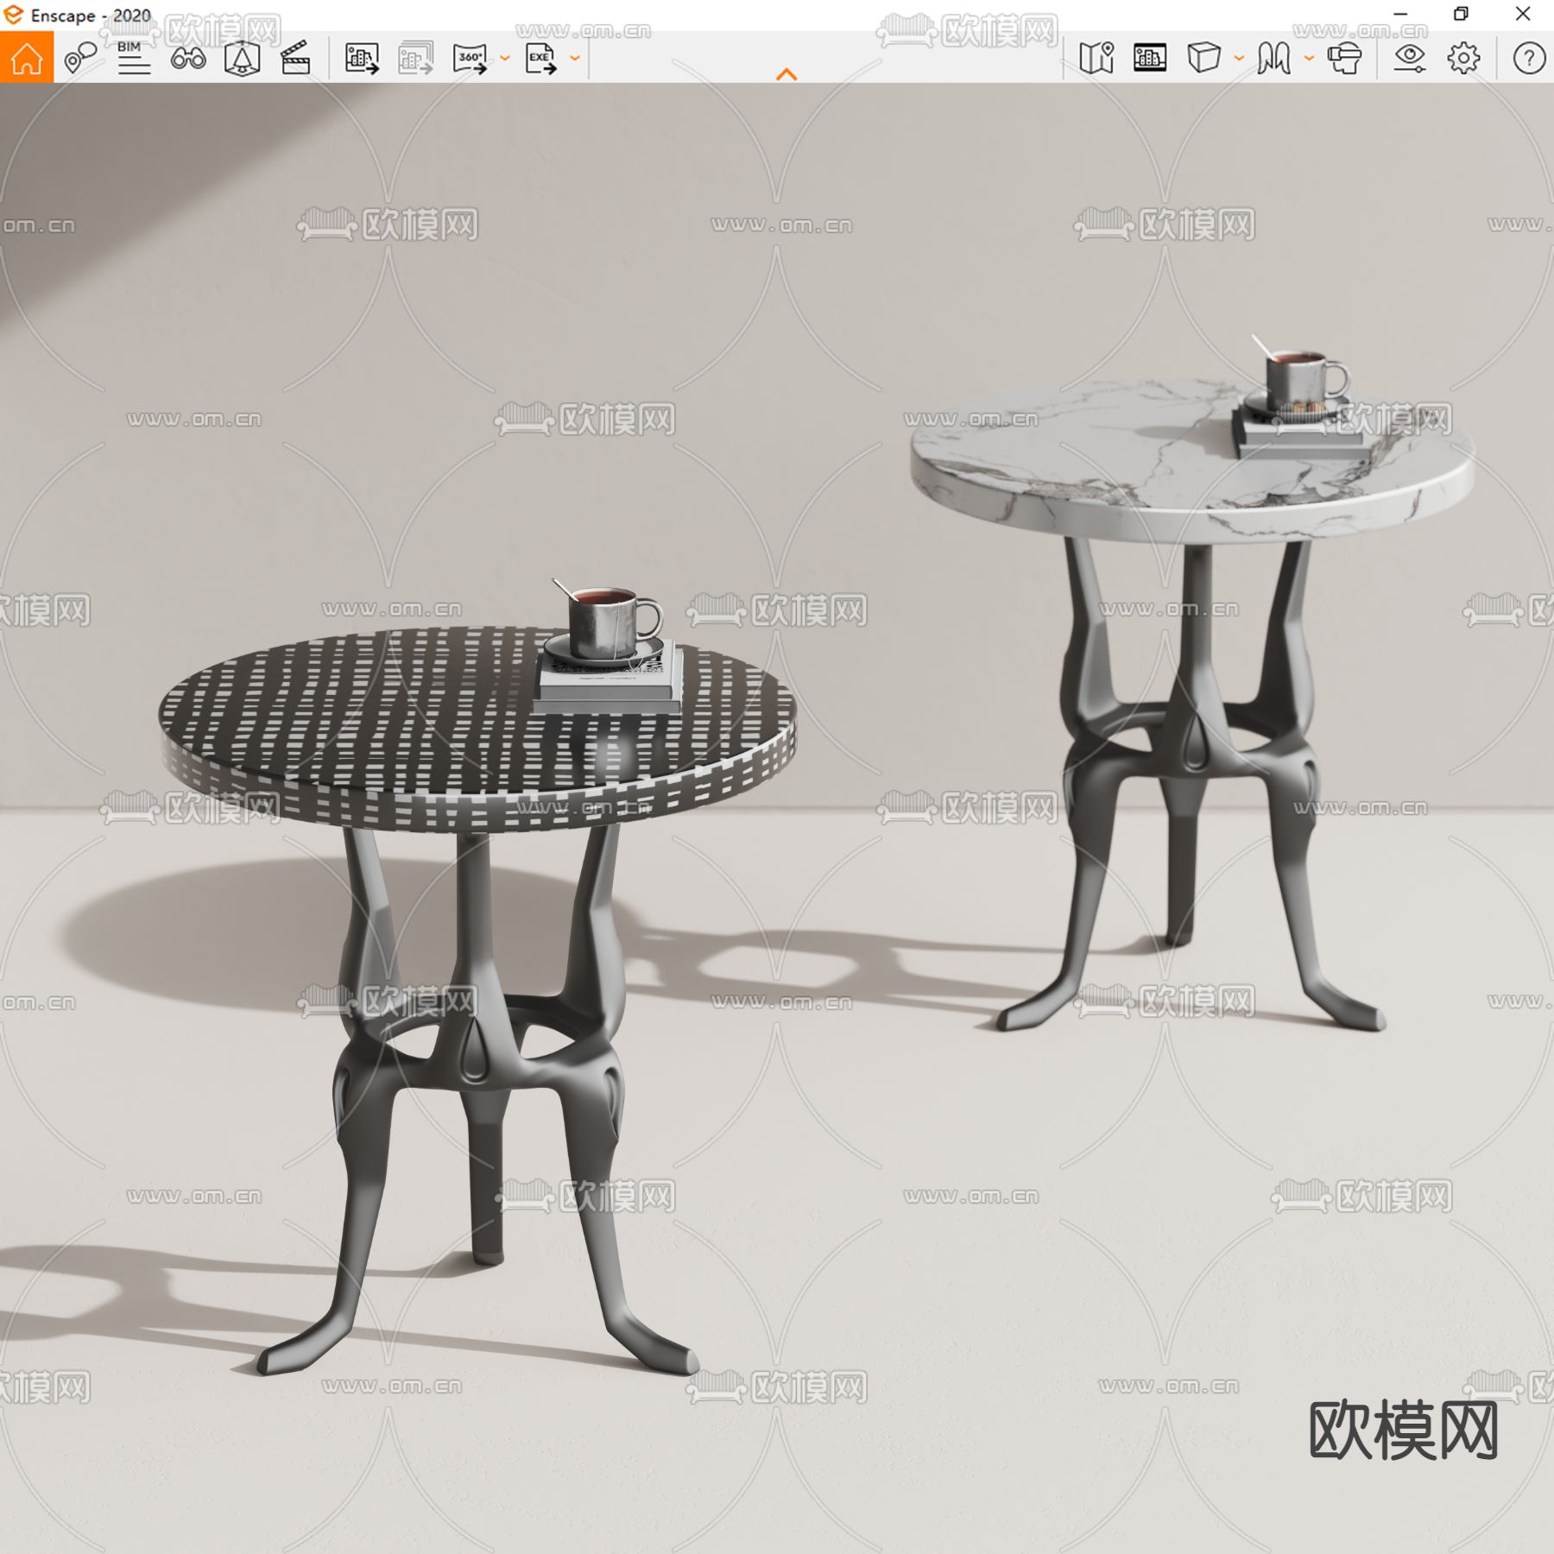Expand the book icon dropdown arrow
This screenshot has height=1554, width=1554.
[x=1309, y=59]
